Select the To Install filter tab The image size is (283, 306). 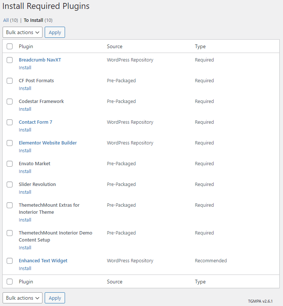pyautogui.click(x=33, y=20)
